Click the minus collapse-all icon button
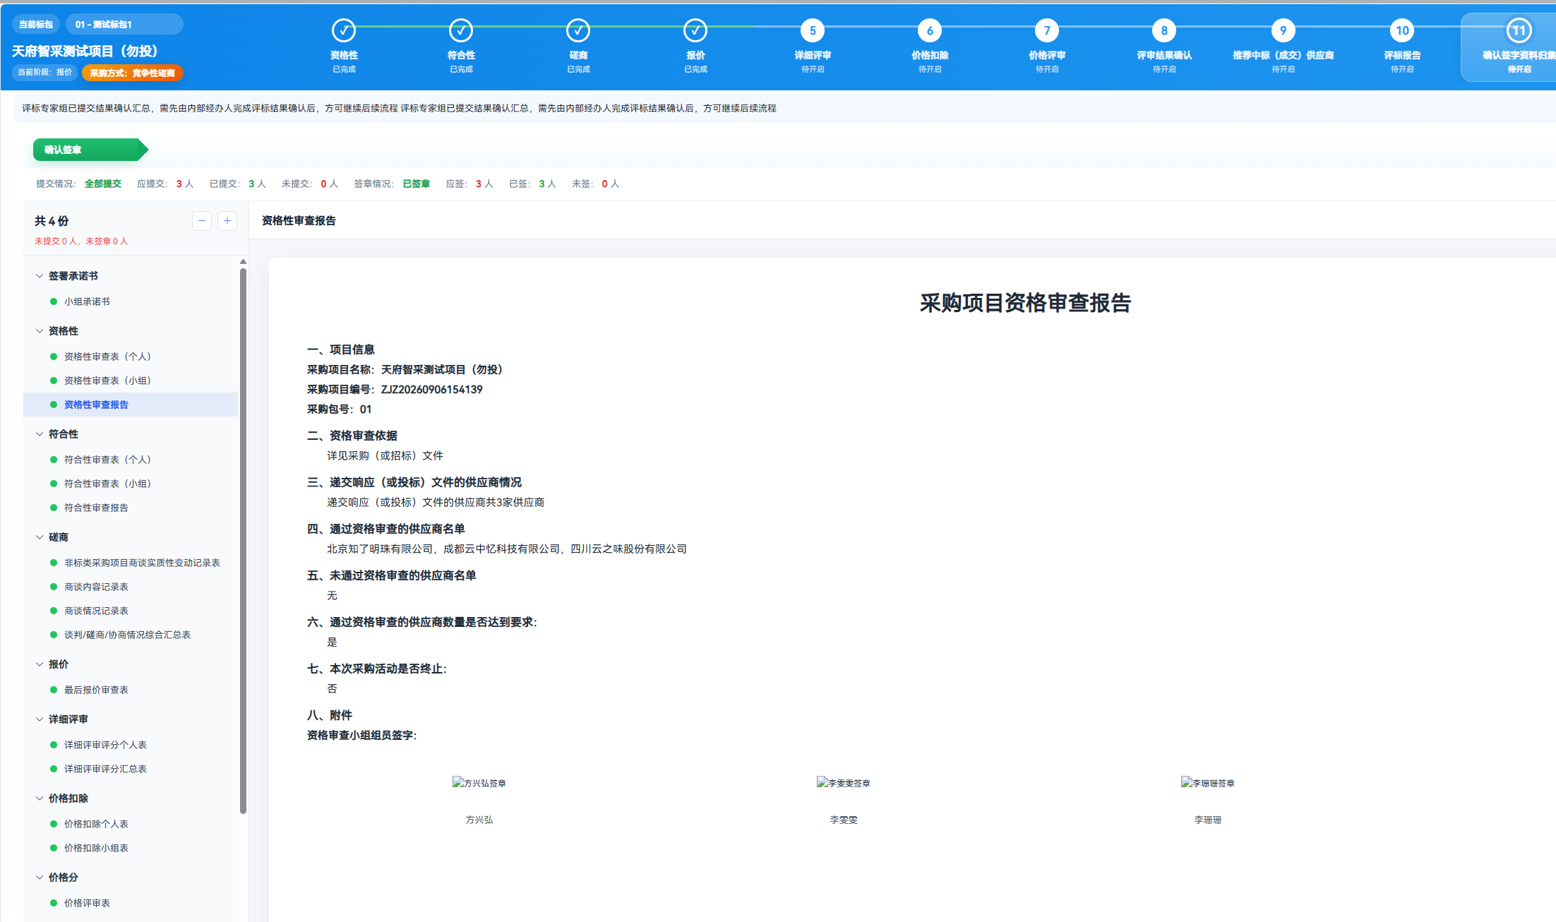1556x922 pixels. click(x=202, y=221)
